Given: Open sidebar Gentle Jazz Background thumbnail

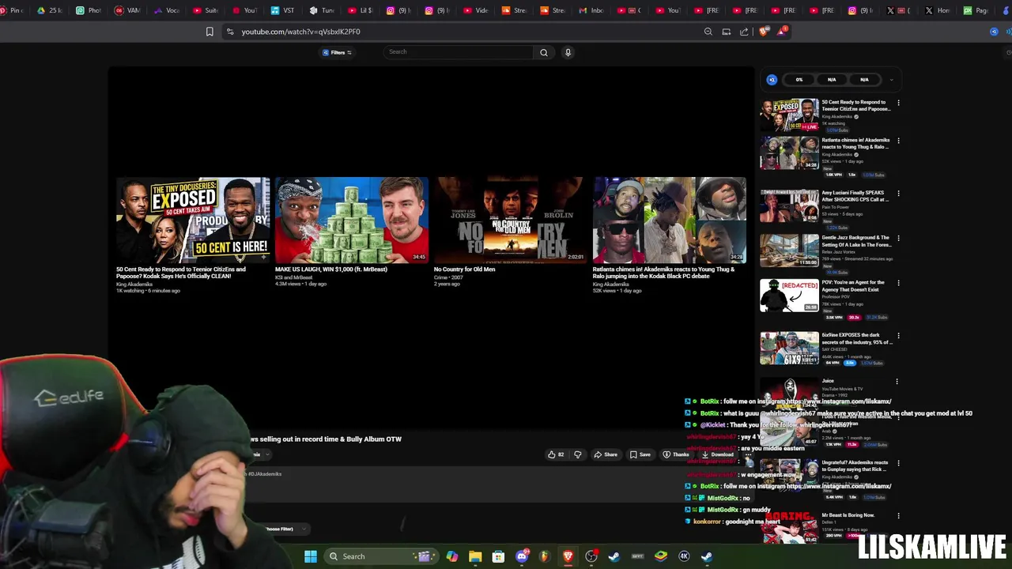Looking at the screenshot, I should (x=789, y=251).
